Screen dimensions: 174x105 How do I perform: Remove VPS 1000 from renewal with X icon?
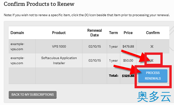152,46
